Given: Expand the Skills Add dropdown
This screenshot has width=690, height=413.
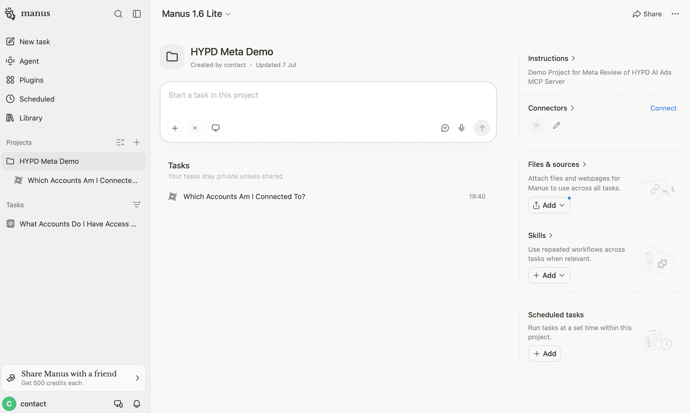Looking at the screenshot, I should pos(549,276).
